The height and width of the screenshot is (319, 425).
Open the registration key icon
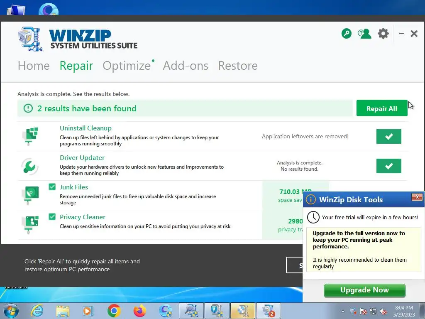[x=347, y=34]
